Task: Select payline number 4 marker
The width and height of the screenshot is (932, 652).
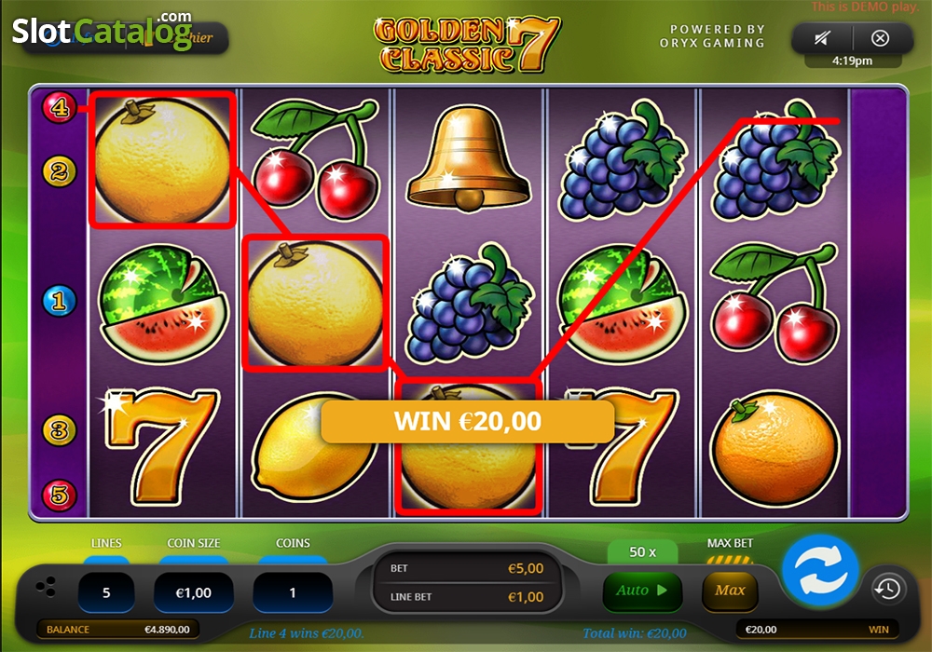Action: tap(59, 107)
